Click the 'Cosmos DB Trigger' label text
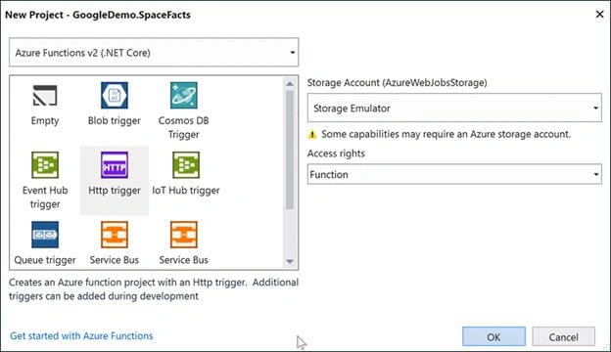This screenshot has width=611, height=352. pyautogui.click(x=183, y=127)
